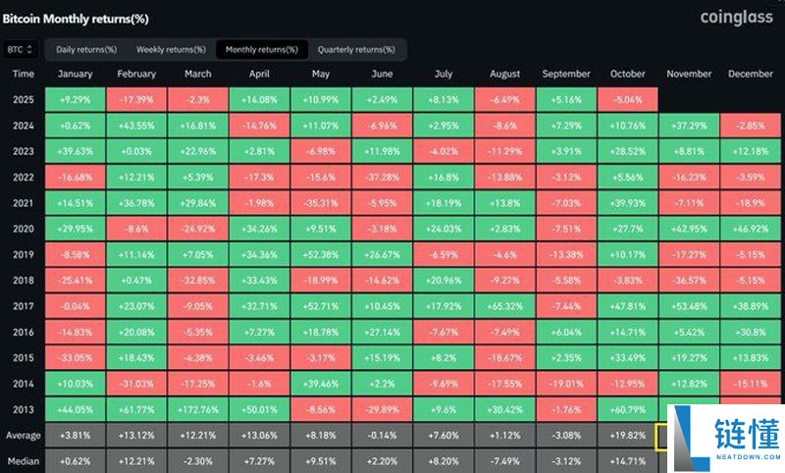The height and width of the screenshot is (473, 785).
Task: Click the 2013 March cell +172.76%
Action: click(198, 409)
